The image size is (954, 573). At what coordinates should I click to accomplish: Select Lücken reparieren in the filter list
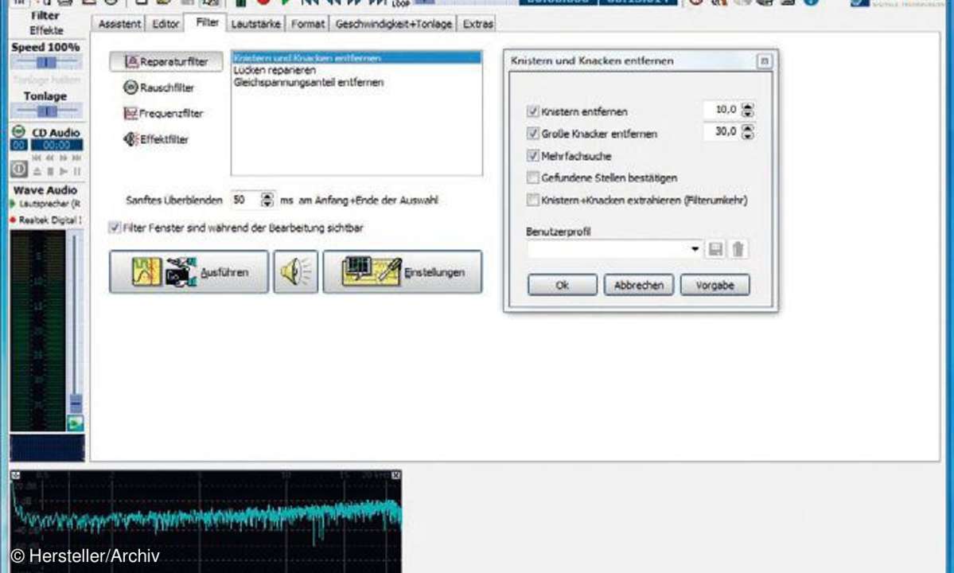click(275, 70)
